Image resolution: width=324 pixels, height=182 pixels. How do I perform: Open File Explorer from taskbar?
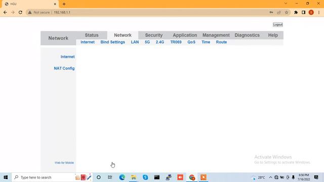134,177
